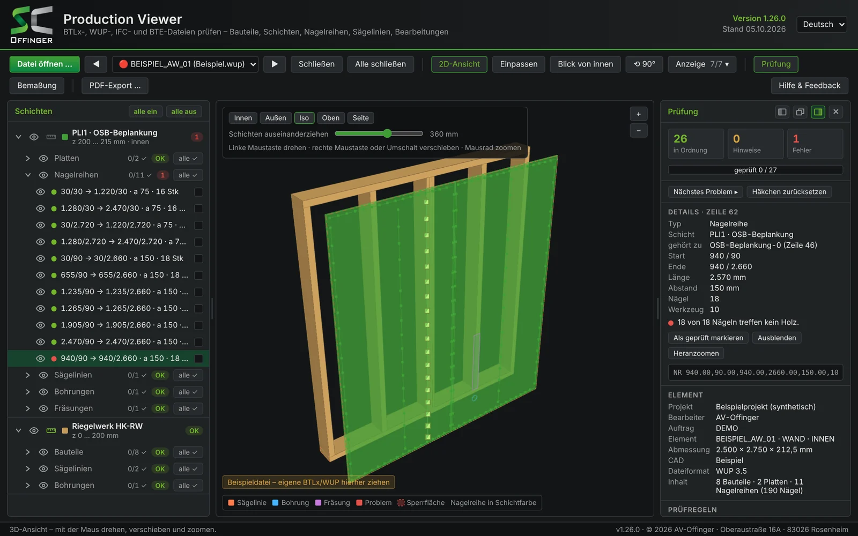This screenshot has width=858, height=536.
Task: Hide Bauteile group via eye icon
Action: pyautogui.click(x=43, y=452)
